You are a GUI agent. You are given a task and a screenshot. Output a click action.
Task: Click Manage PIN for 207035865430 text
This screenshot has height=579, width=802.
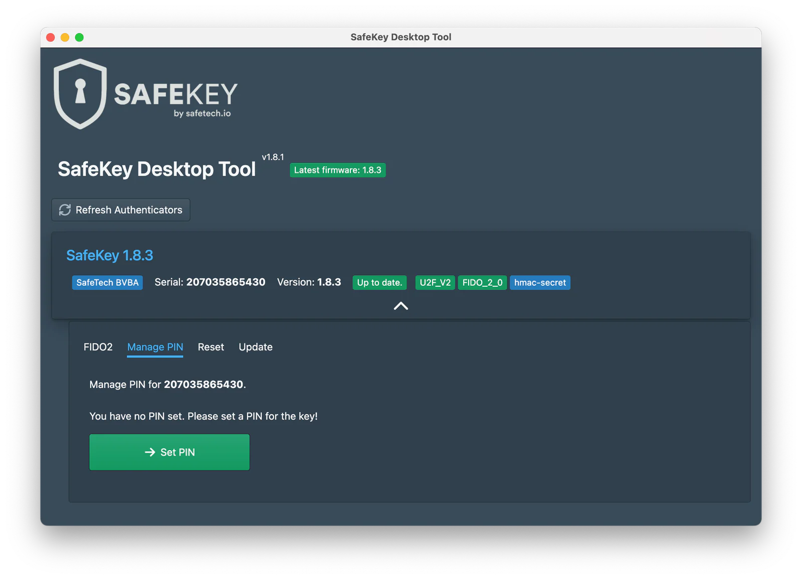[x=167, y=384]
